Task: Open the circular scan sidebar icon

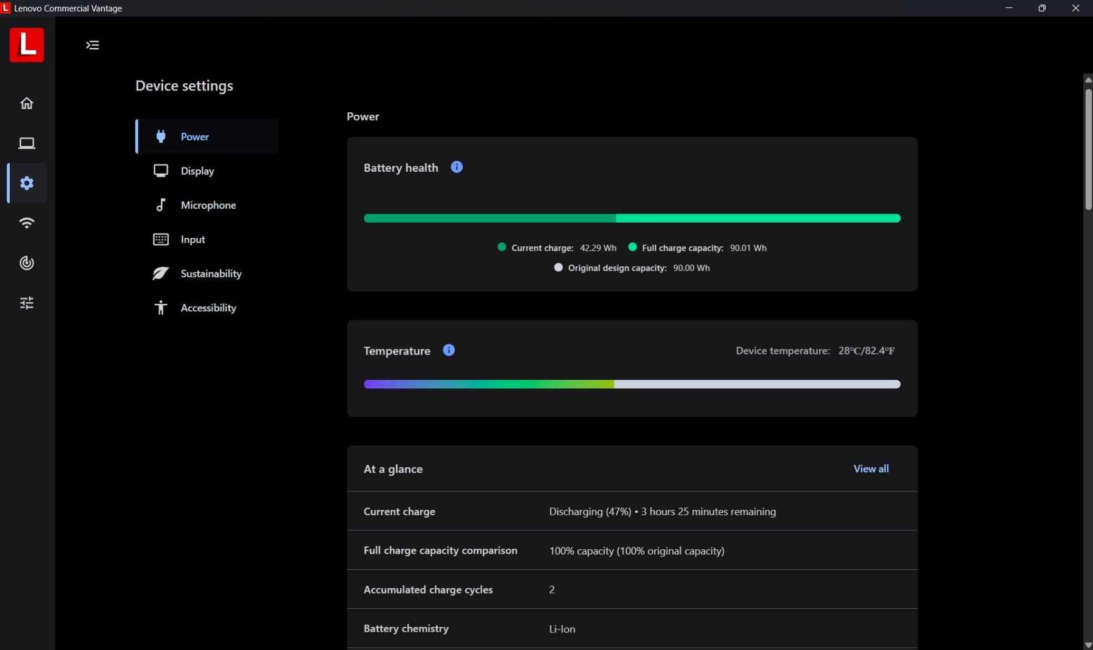Action: [27, 263]
